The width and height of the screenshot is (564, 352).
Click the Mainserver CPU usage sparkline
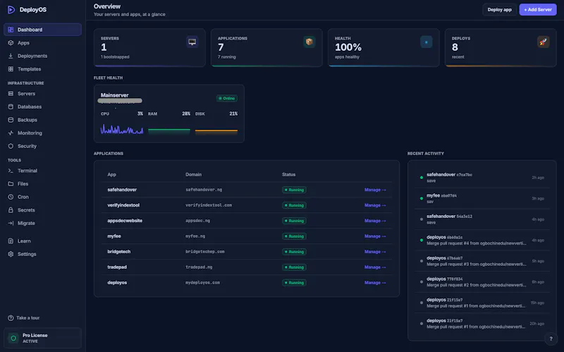121,129
